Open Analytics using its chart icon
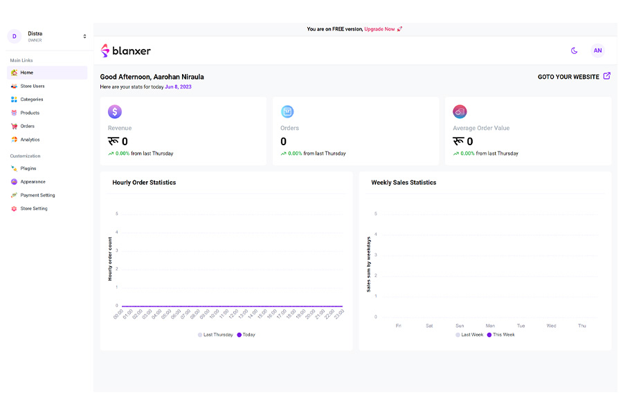623x415 pixels. [x=15, y=139]
